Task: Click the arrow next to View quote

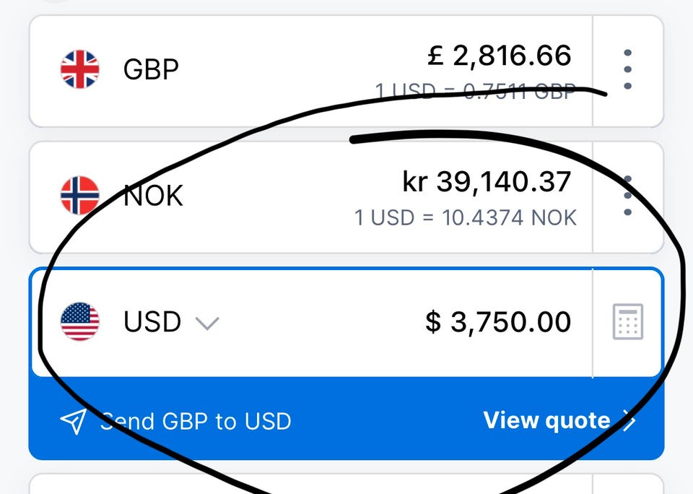Action: 629,420
